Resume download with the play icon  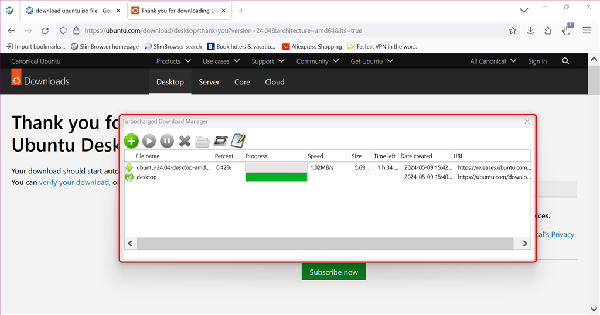point(149,141)
